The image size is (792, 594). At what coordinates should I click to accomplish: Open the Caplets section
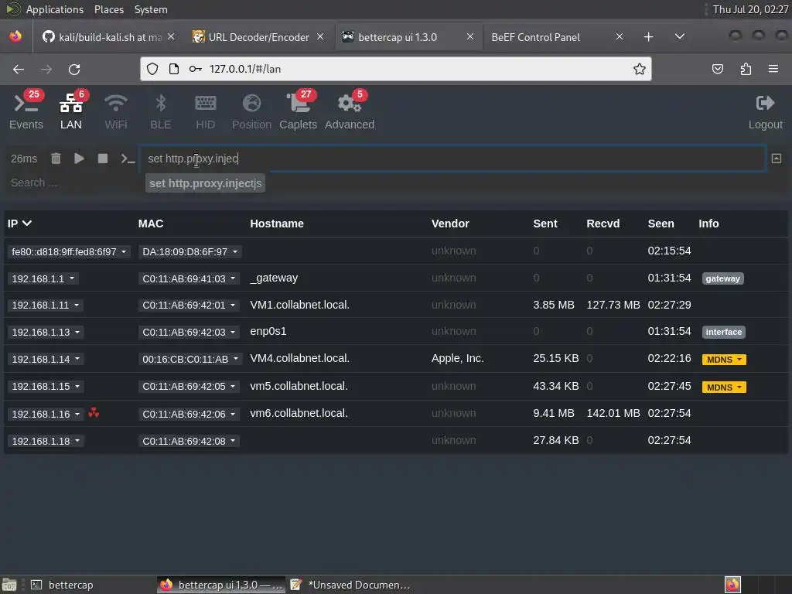point(298,112)
